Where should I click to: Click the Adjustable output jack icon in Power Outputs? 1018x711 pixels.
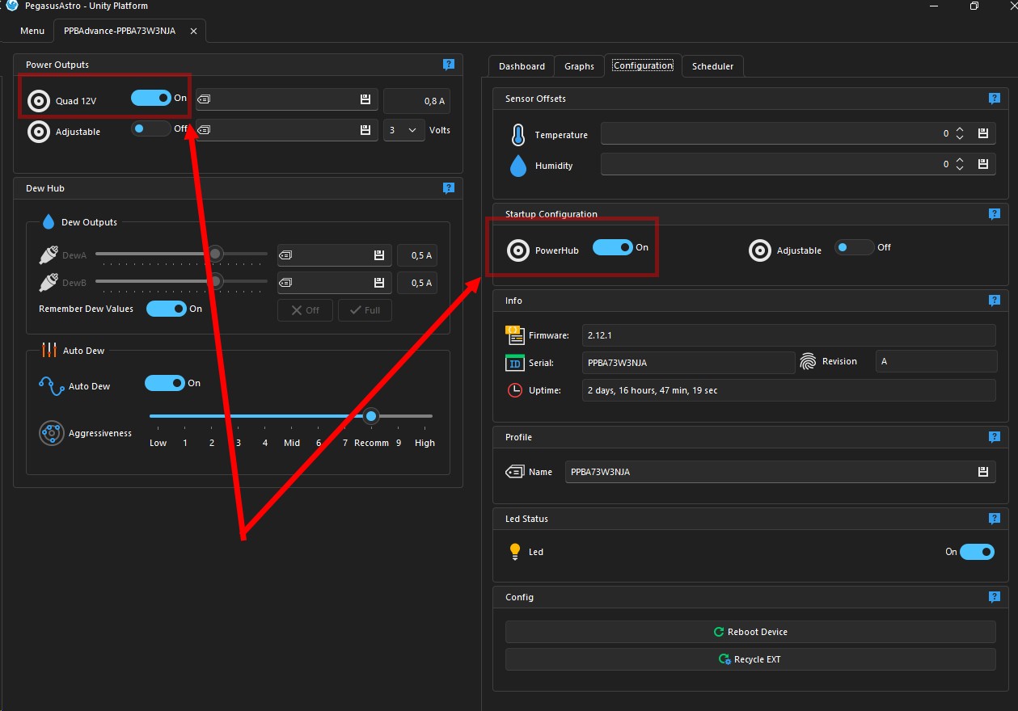pyautogui.click(x=38, y=132)
